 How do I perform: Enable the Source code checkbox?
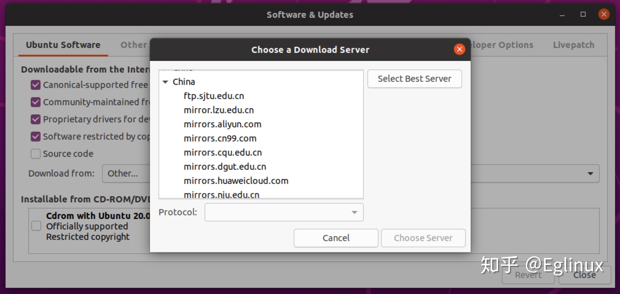36,154
